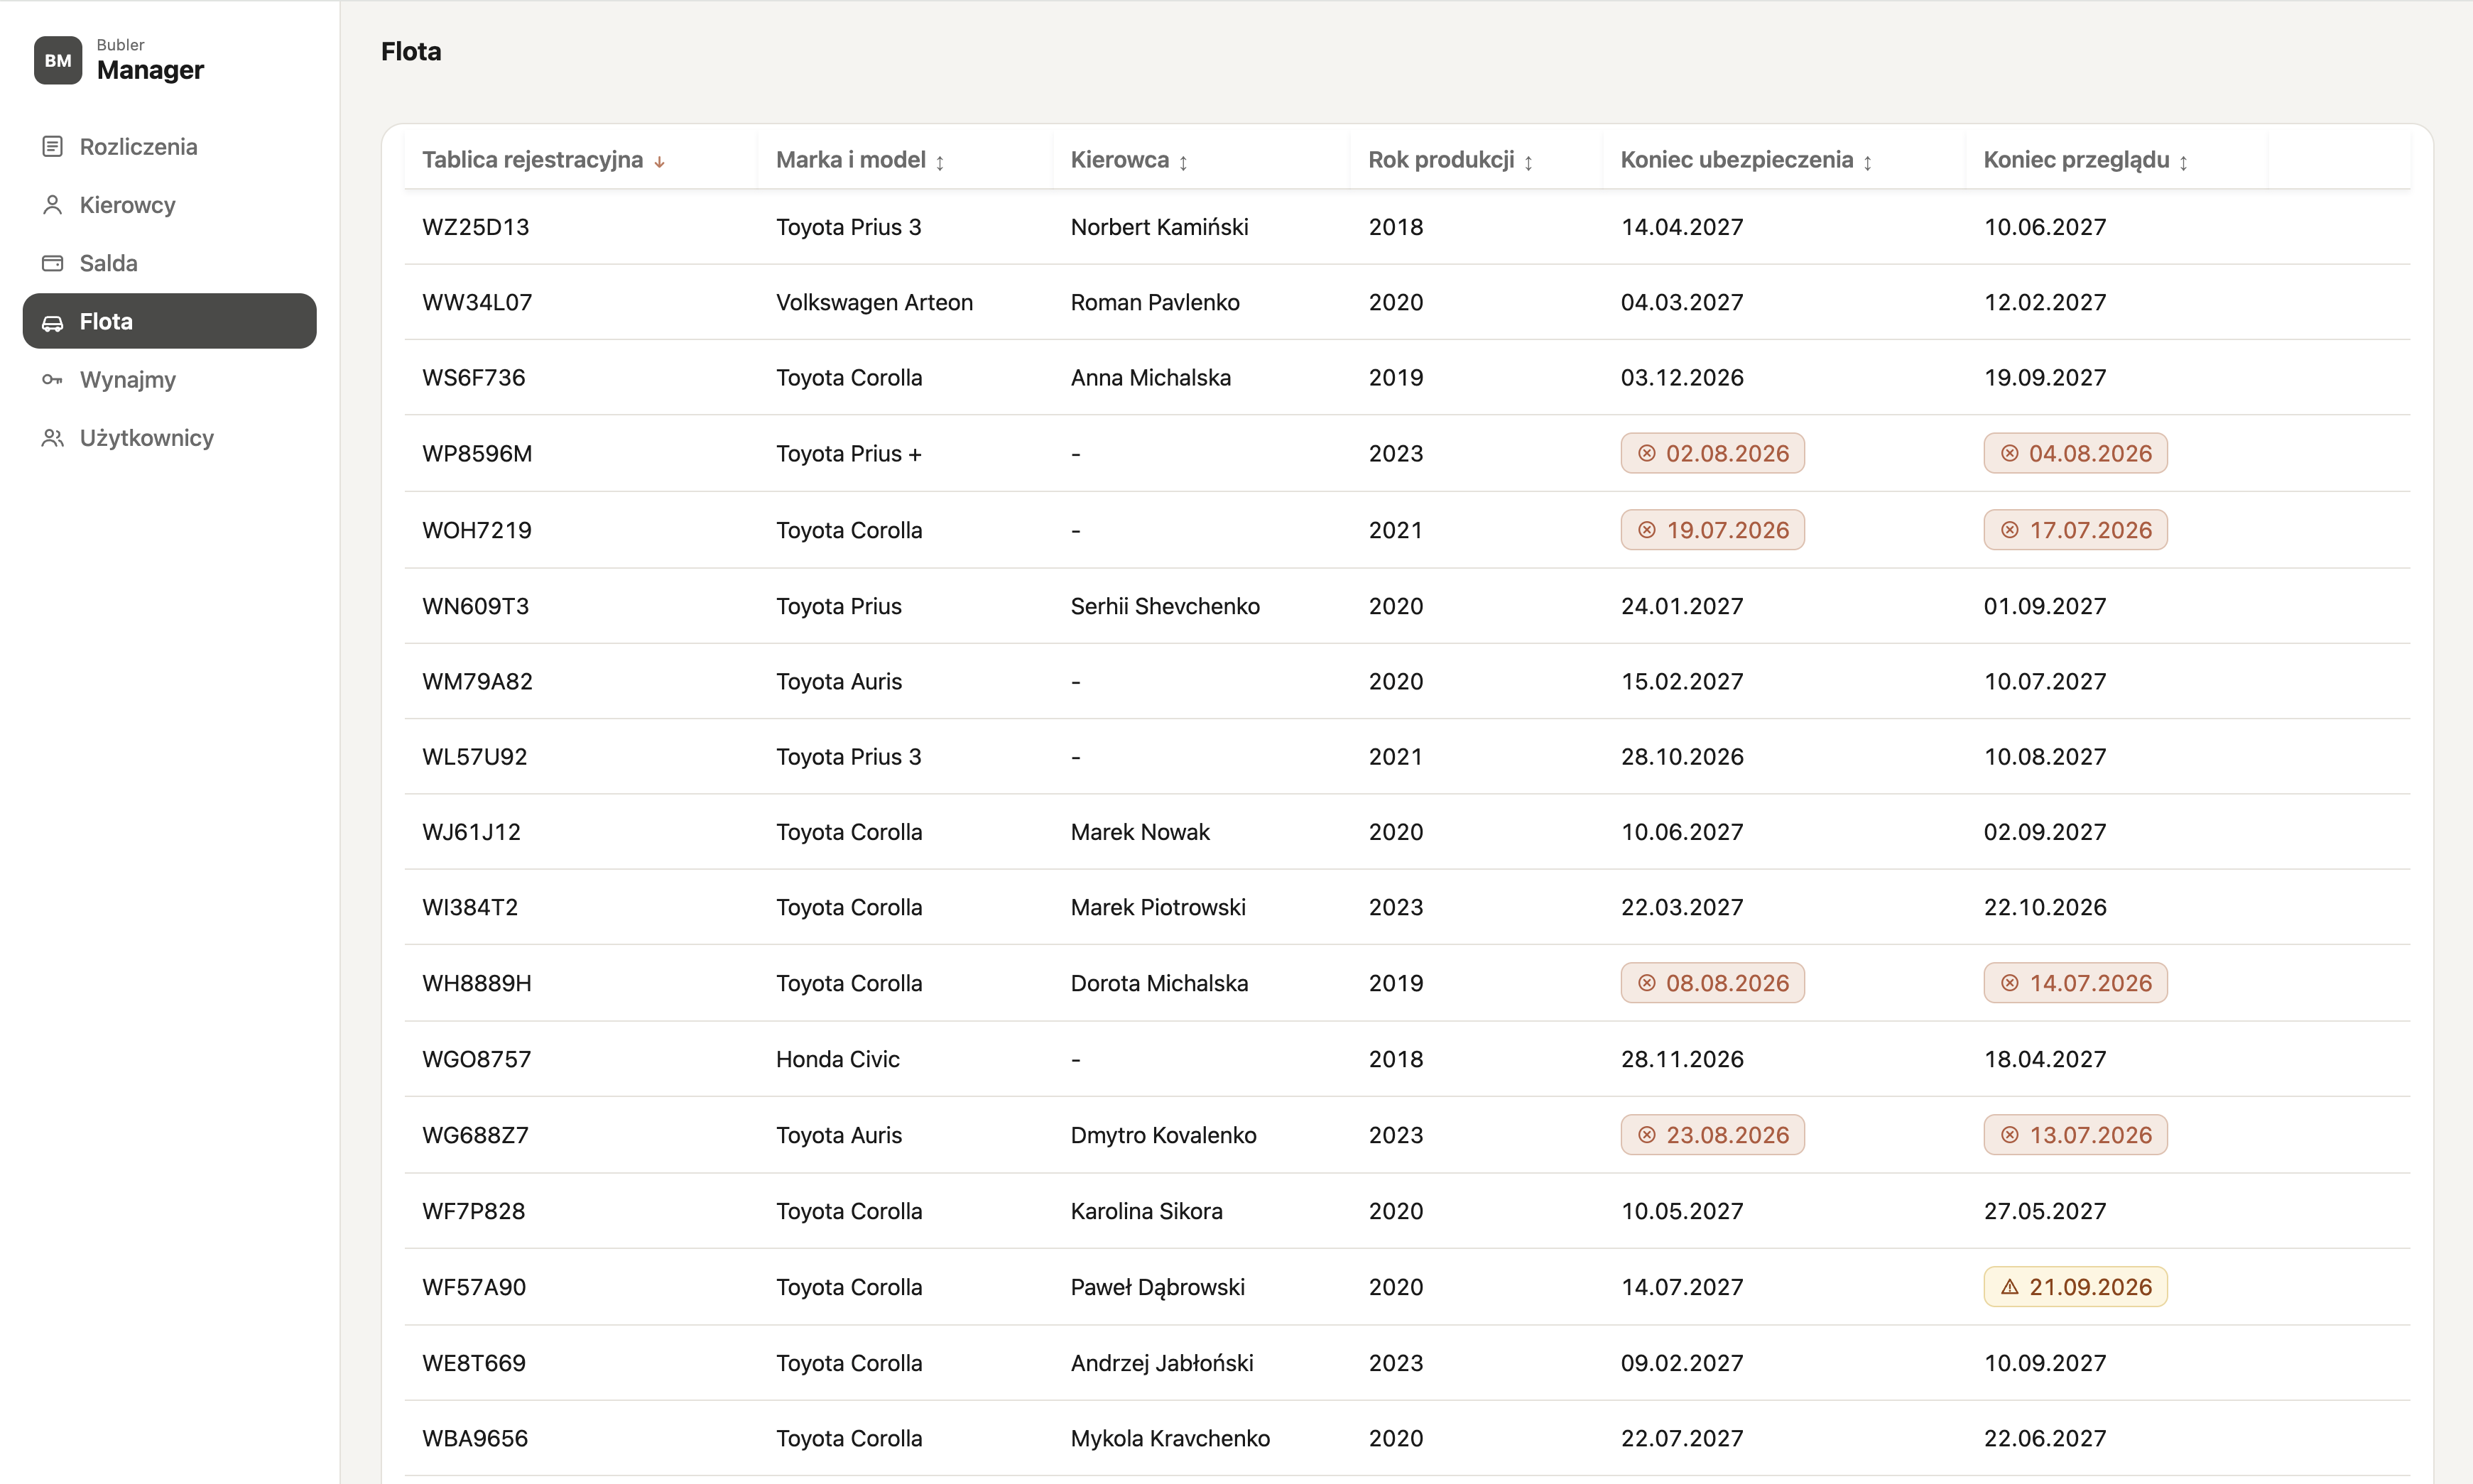Select plate WGO8757

click(x=476, y=1059)
